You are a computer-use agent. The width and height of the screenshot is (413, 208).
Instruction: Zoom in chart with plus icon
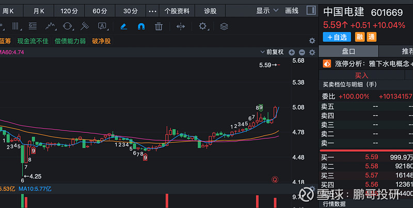coord(292,52)
